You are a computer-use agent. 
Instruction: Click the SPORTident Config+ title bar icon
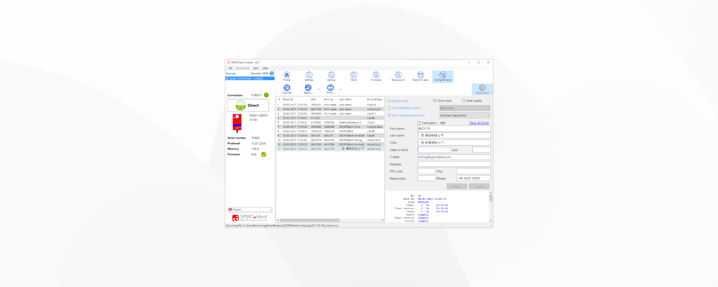coord(228,62)
